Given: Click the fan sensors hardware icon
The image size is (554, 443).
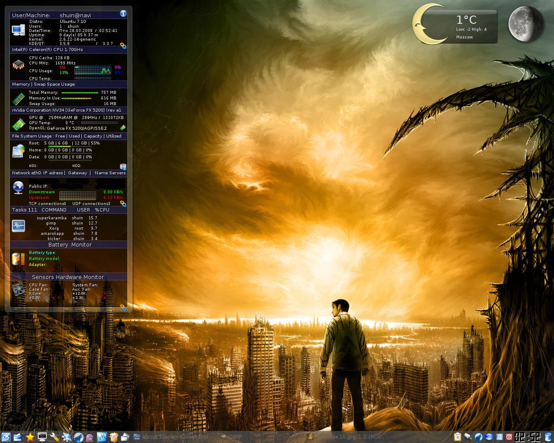Looking at the screenshot, I should coord(18,289).
